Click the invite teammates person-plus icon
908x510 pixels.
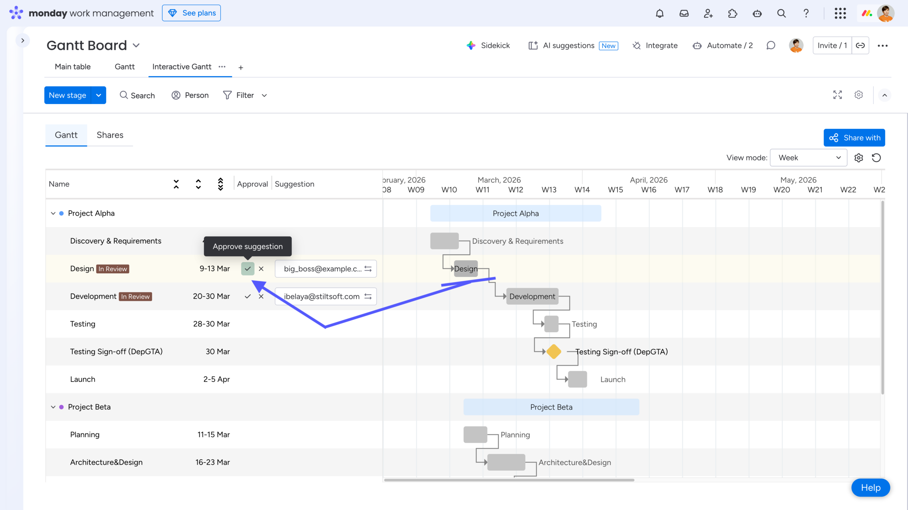click(708, 13)
